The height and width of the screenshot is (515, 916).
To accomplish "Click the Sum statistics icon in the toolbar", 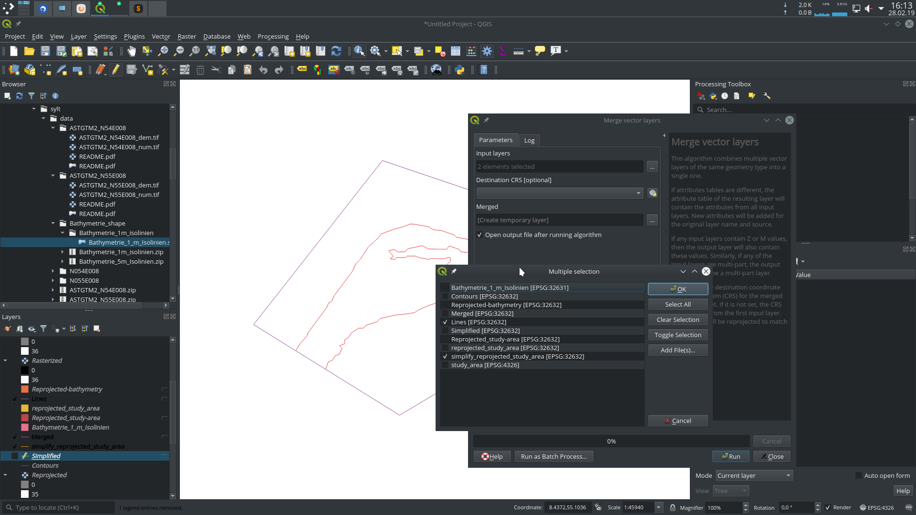I will 502,51.
